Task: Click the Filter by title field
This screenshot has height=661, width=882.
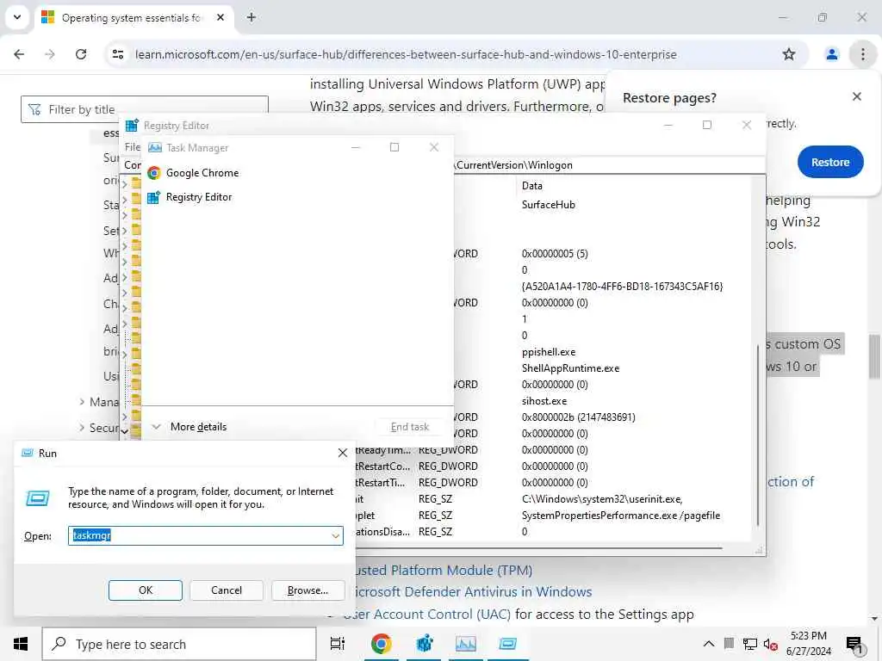Action: coord(145,109)
